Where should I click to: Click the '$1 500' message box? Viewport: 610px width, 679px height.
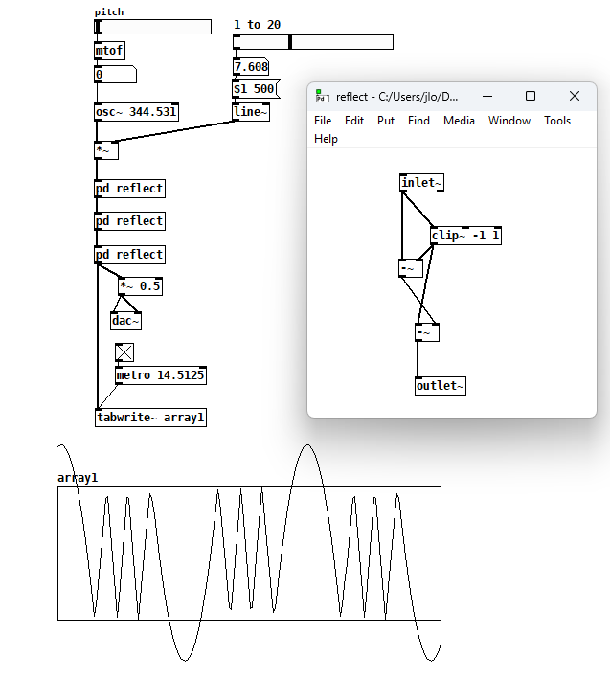(x=256, y=89)
